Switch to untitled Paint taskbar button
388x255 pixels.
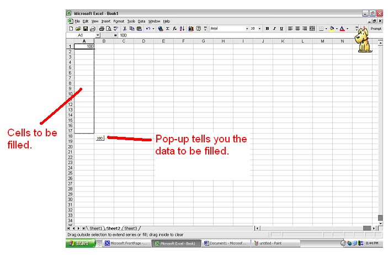[275, 243]
